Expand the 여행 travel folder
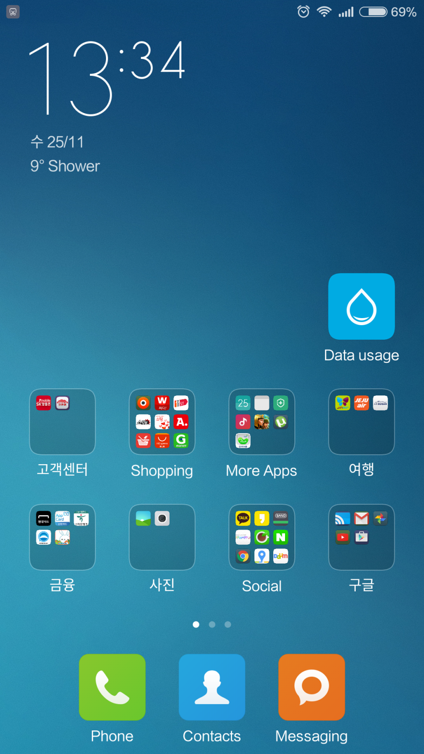 [x=361, y=422]
